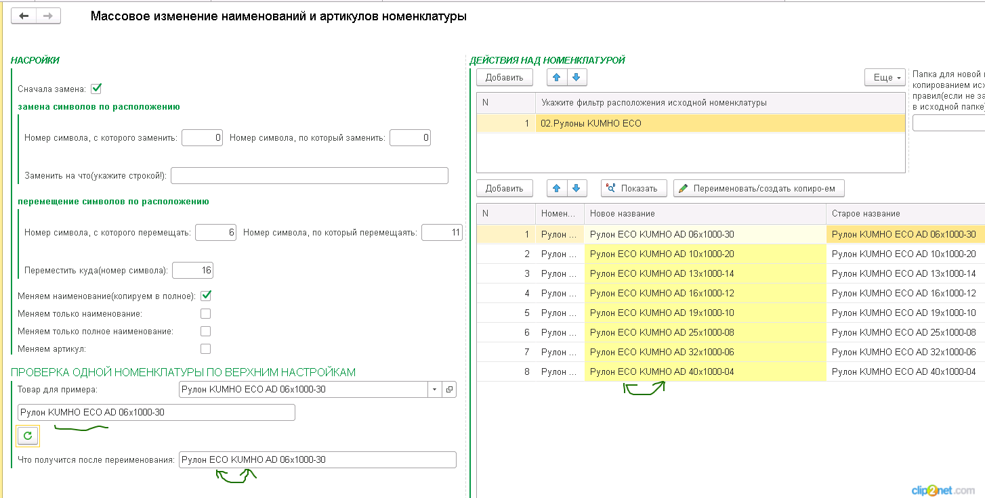
Task: Toggle the 'Сначала замена' checkbox
Action: 96,89
